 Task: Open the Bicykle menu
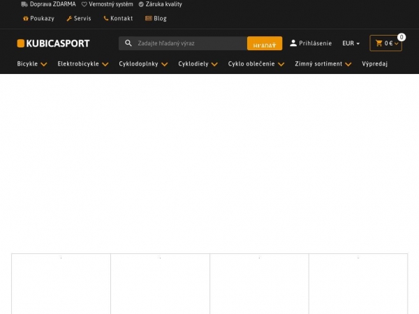27,63
